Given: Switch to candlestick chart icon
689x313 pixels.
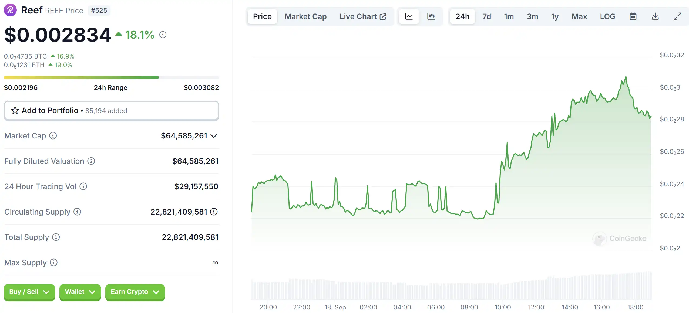Looking at the screenshot, I should pyautogui.click(x=431, y=16).
